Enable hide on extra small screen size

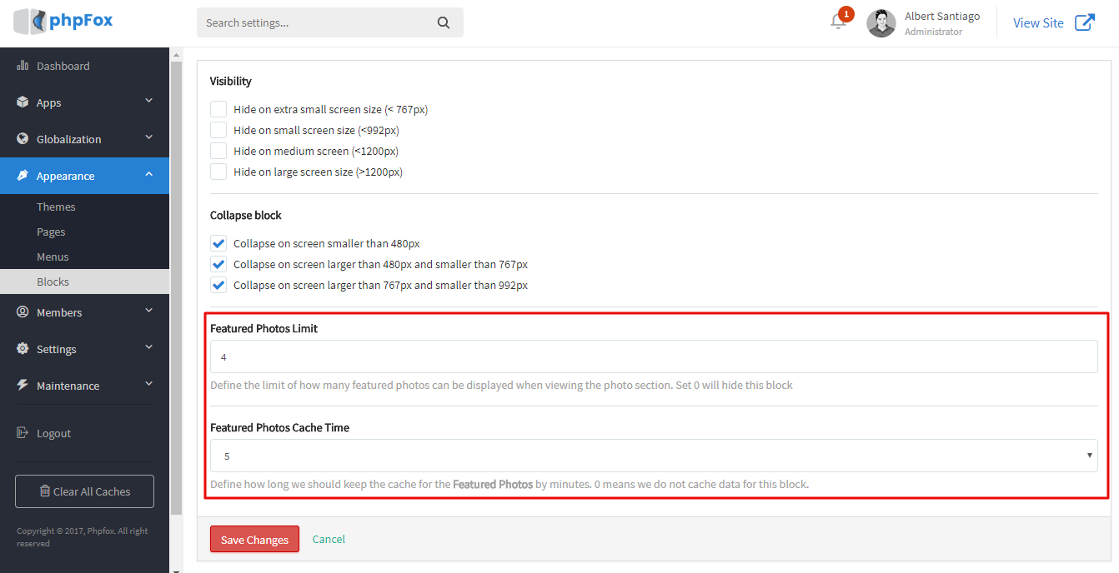pyautogui.click(x=218, y=109)
